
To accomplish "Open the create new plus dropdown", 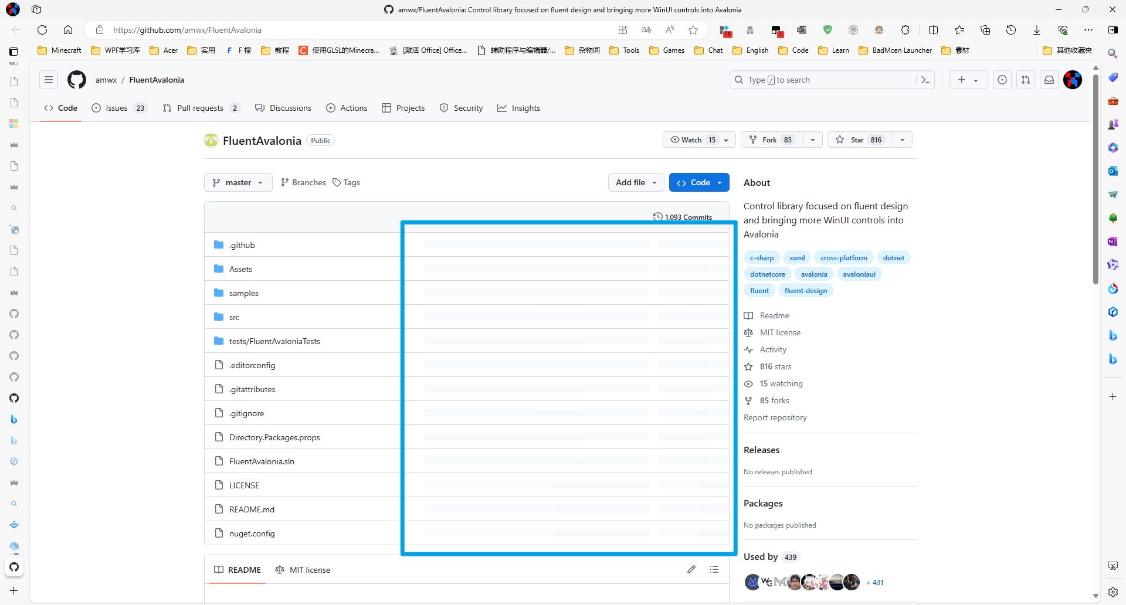I will [x=968, y=80].
